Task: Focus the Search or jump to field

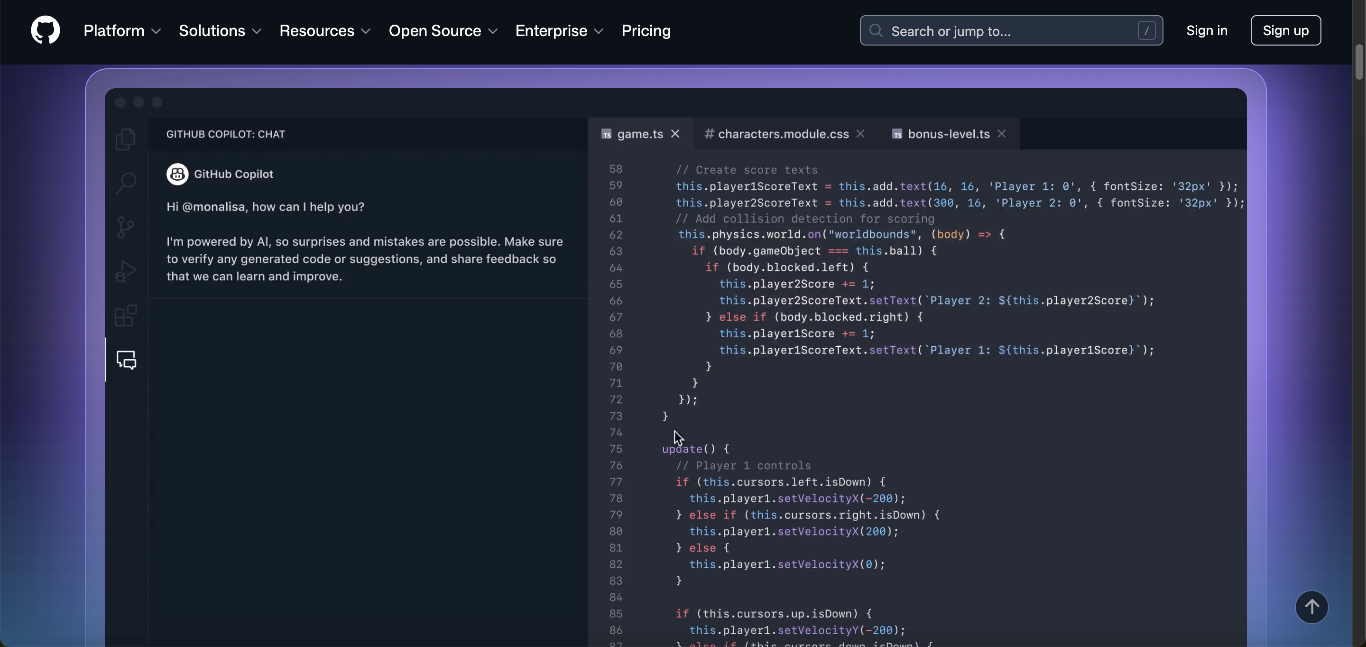Action: coord(1011,31)
